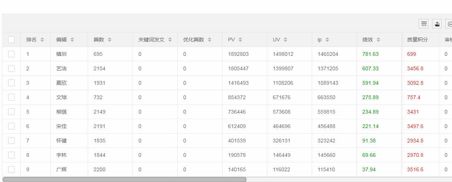Sort by 绩效 using its header arrows
The image size is (452, 182).
point(378,40)
